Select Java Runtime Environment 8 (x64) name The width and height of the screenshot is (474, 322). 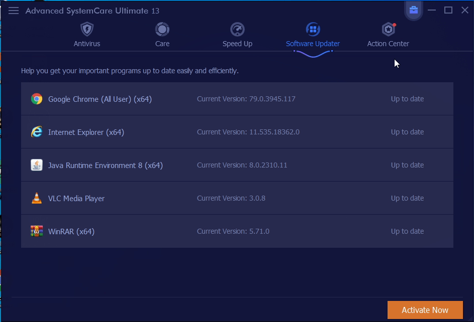pyautogui.click(x=106, y=166)
